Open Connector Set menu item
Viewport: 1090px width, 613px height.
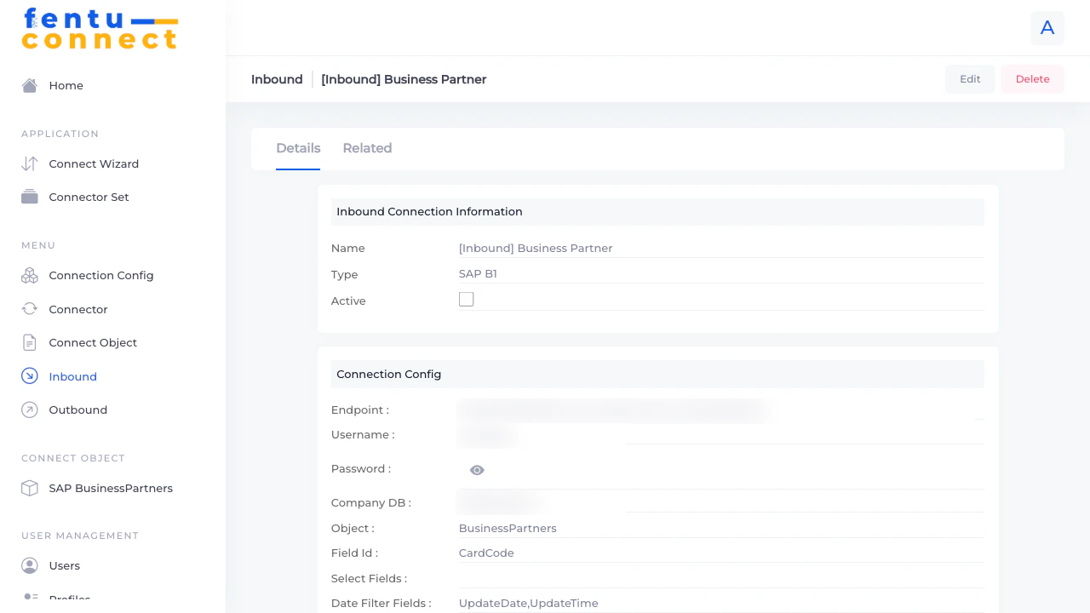coord(89,197)
